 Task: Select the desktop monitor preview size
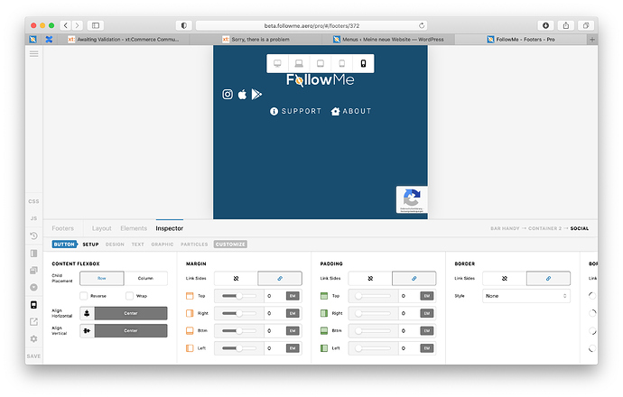[277, 63]
